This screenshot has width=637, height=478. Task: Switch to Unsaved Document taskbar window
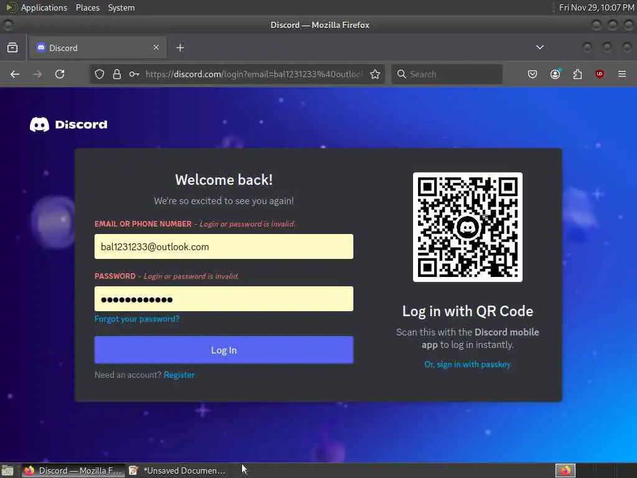pyautogui.click(x=177, y=471)
